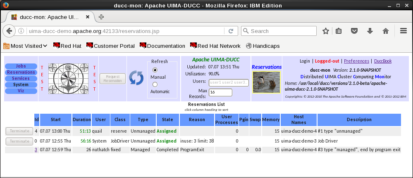The image size is (413, 178).
Task: Sort table by Duration column heading
Action: click(81, 120)
